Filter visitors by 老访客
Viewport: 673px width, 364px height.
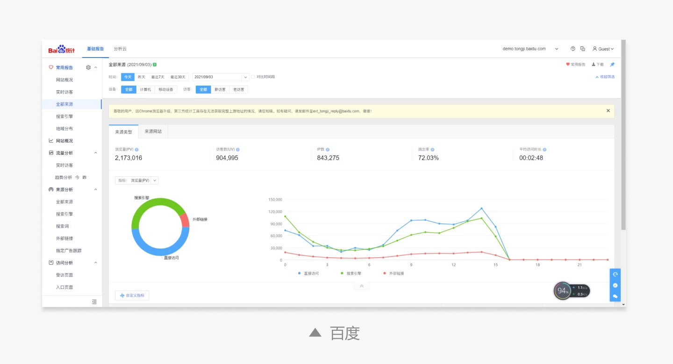(238, 89)
